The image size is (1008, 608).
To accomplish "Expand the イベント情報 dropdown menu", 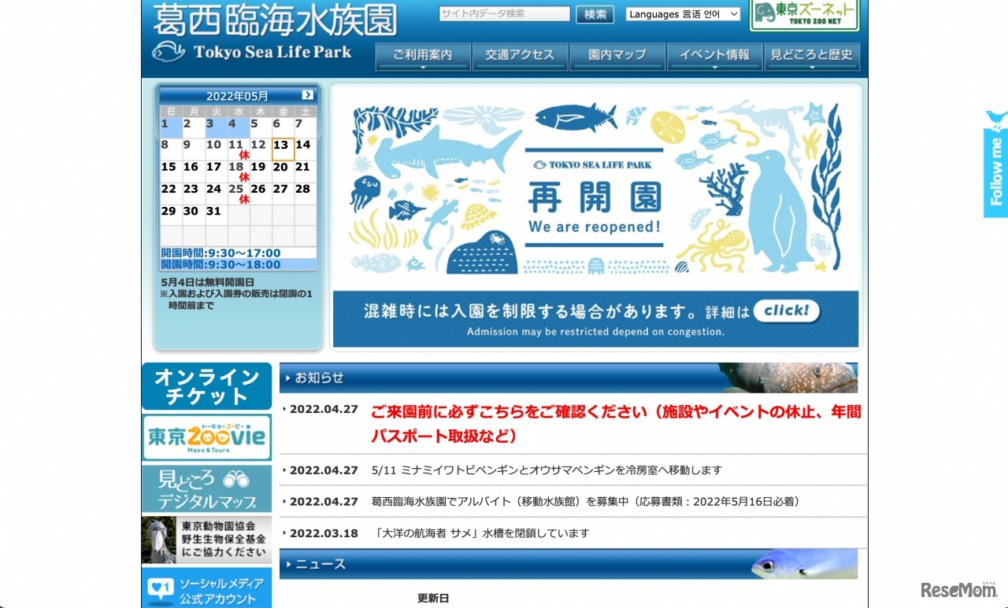I will pyautogui.click(x=714, y=56).
